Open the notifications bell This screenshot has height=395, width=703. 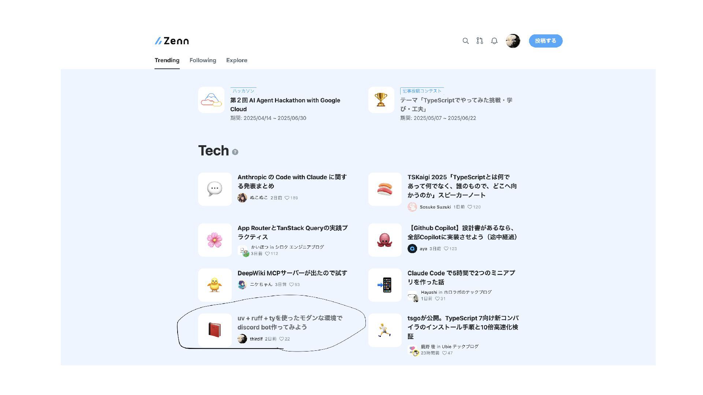494,41
